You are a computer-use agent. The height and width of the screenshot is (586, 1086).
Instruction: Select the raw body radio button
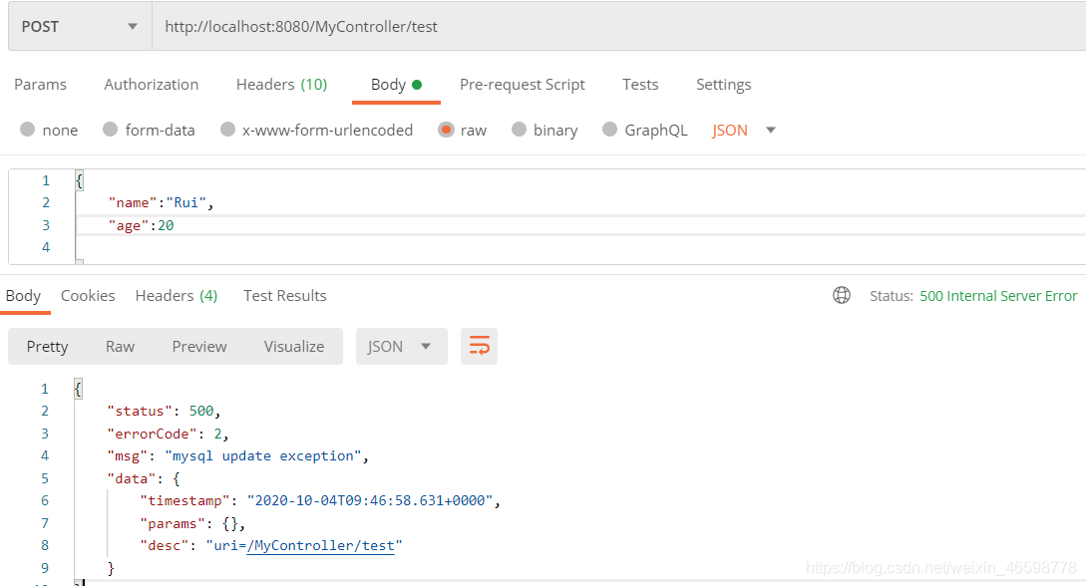(446, 130)
